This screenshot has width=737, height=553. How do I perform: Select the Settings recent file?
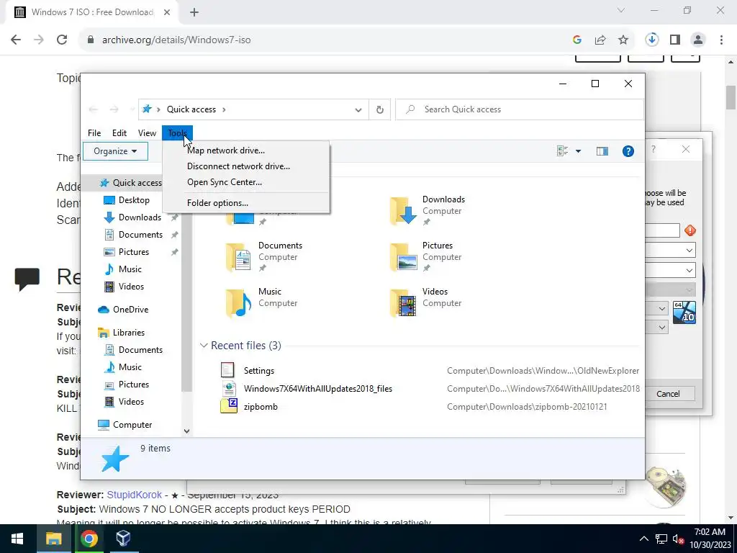tap(258, 371)
